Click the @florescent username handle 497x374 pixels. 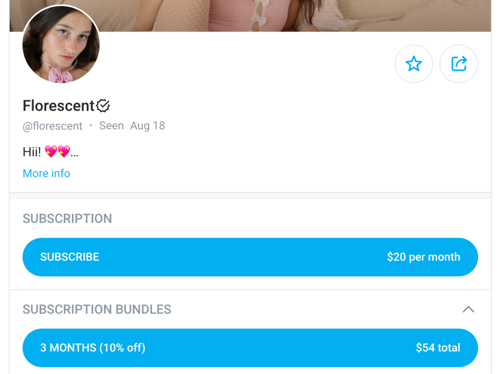click(x=52, y=126)
